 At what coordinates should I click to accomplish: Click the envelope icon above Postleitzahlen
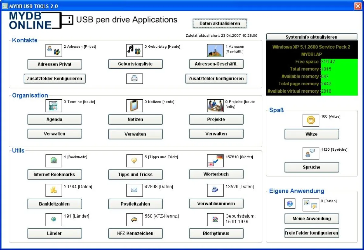pos(134,190)
